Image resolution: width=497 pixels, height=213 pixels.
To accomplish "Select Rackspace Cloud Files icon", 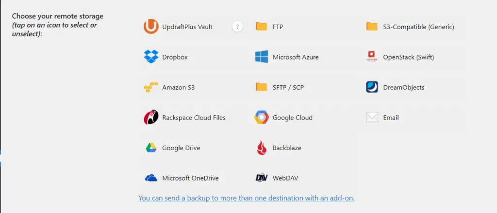I will pyautogui.click(x=151, y=118).
